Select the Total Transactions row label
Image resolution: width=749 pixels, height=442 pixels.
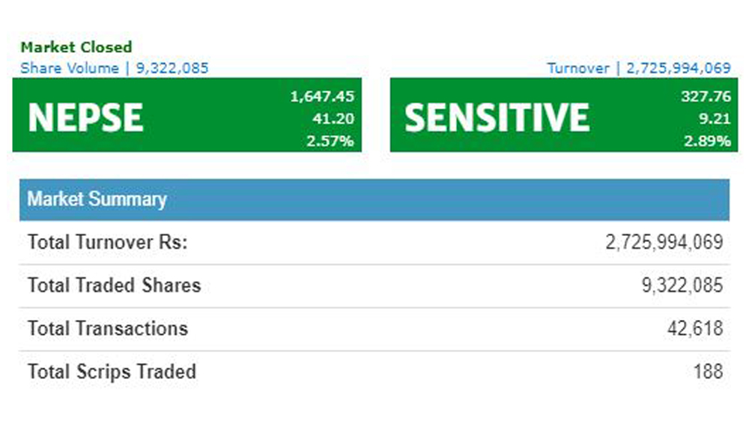tap(108, 328)
